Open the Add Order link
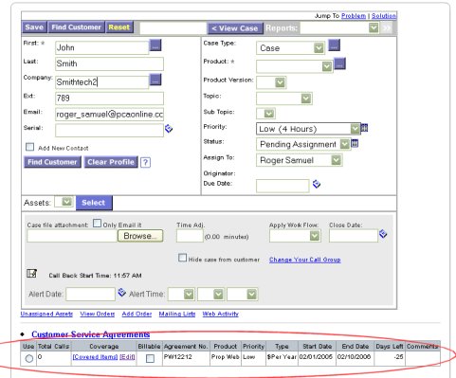Viewport: 456px width, 378px height. (x=137, y=314)
